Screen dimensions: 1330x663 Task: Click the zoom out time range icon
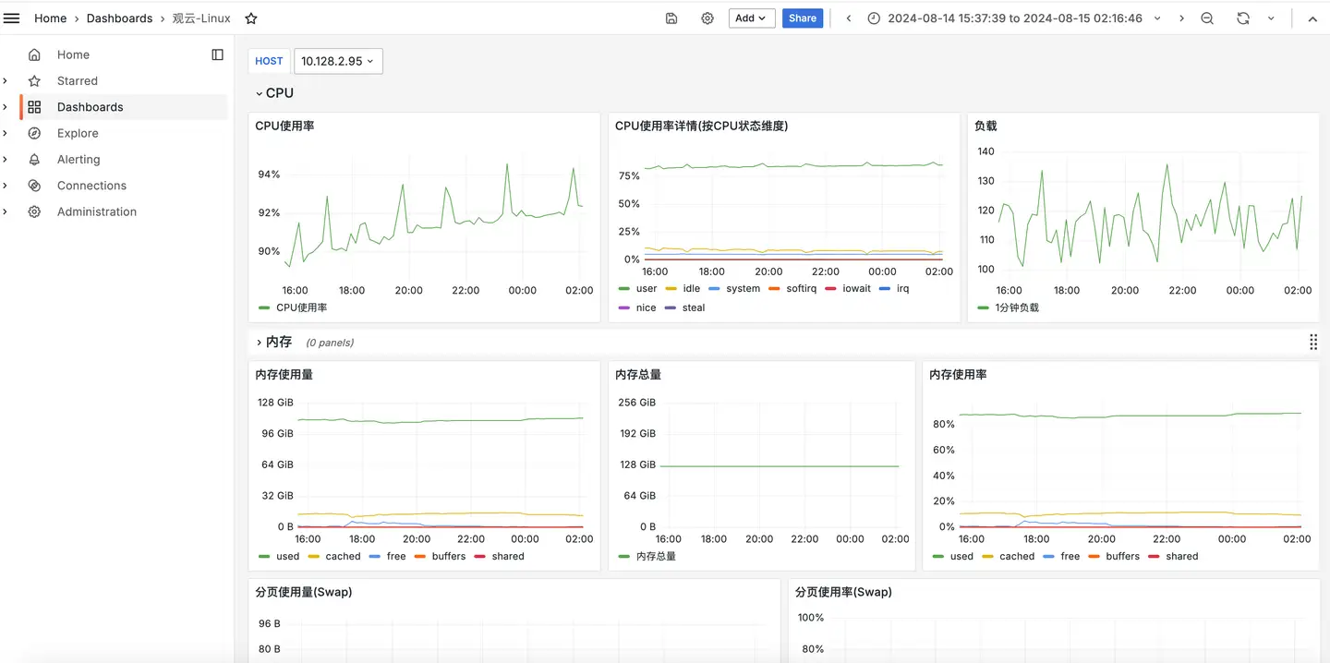pos(1207,18)
